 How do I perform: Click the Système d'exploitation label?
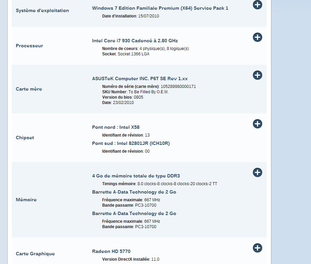pyautogui.click(x=42, y=10)
